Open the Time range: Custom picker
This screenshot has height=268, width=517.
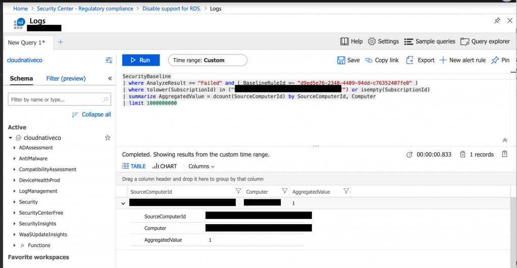[x=208, y=60]
